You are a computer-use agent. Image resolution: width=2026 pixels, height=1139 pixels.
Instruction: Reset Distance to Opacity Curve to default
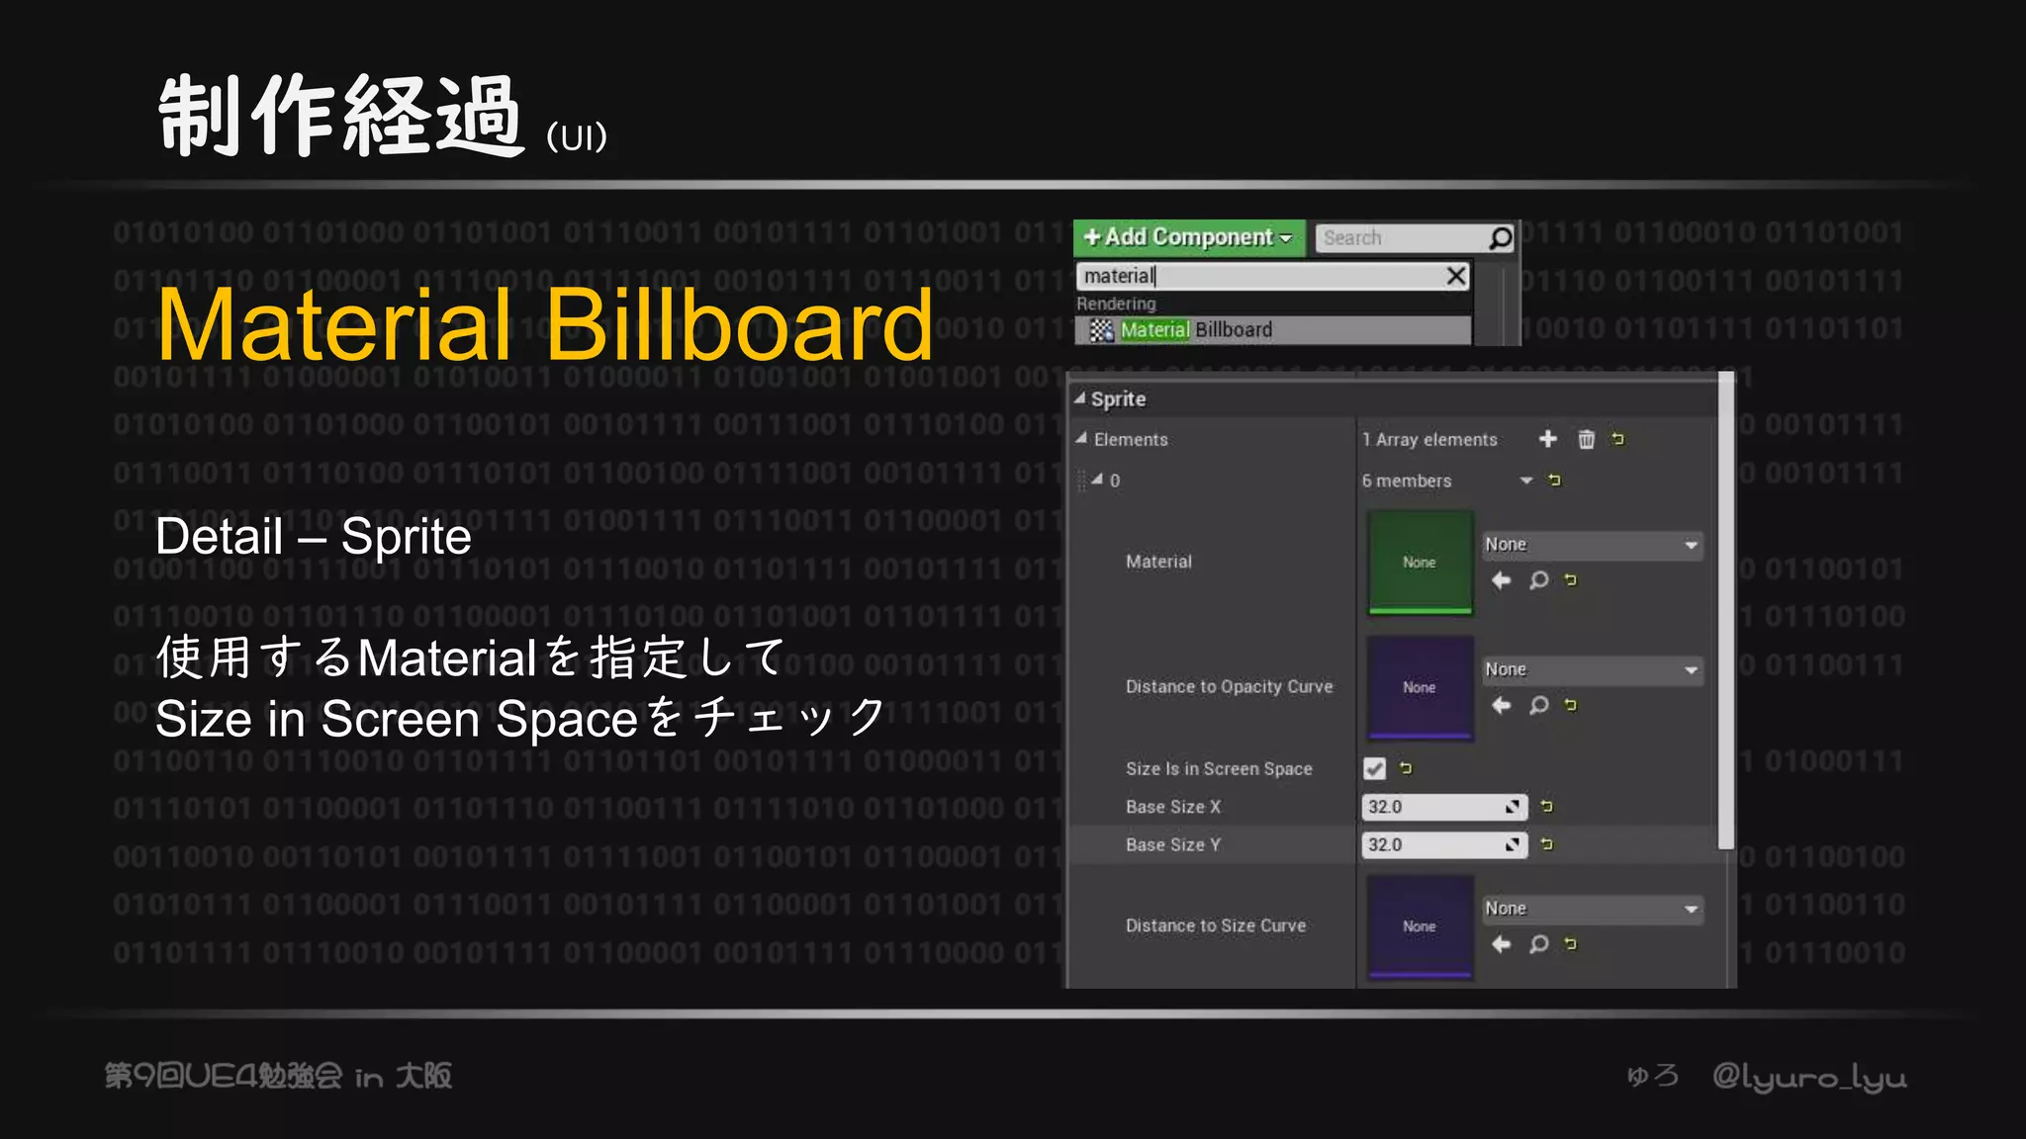pyautogui.click(x=1571, y=706)
